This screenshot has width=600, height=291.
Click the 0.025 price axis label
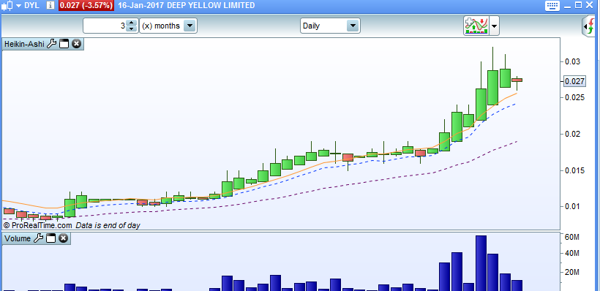(574, 97)
